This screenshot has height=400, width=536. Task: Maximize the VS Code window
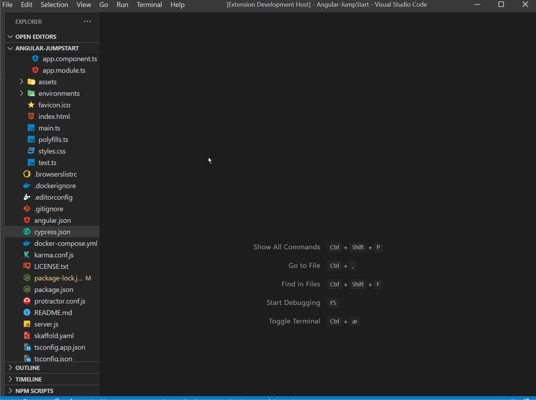point(501,5)
